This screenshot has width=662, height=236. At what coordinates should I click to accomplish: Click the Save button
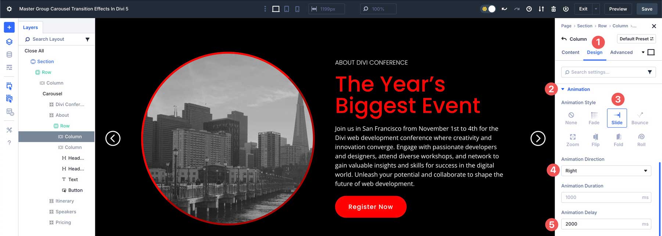[647, 9]
